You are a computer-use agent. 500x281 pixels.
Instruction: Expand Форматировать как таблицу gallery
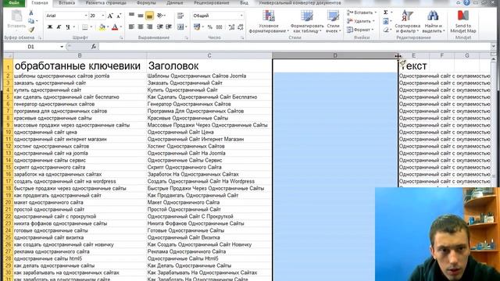pyautogui.click(x=307, y=21)
